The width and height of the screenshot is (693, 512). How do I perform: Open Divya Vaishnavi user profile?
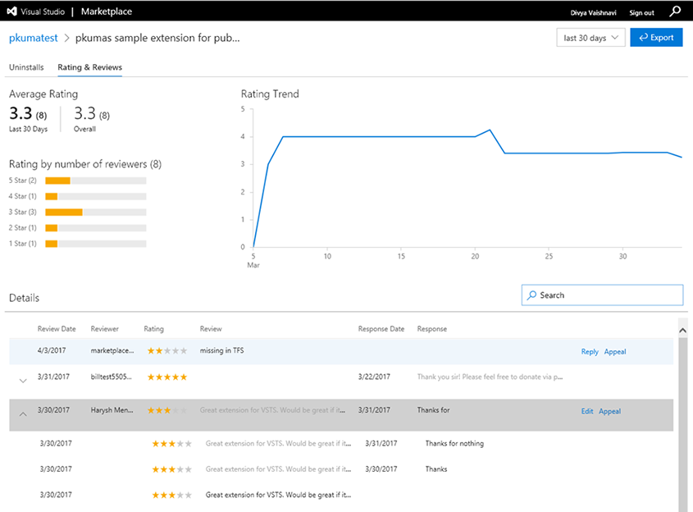[593, 13]
